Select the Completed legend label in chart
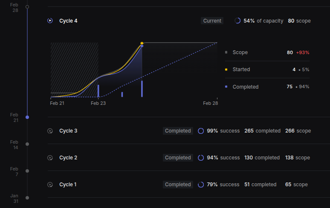 coord(246,87)
